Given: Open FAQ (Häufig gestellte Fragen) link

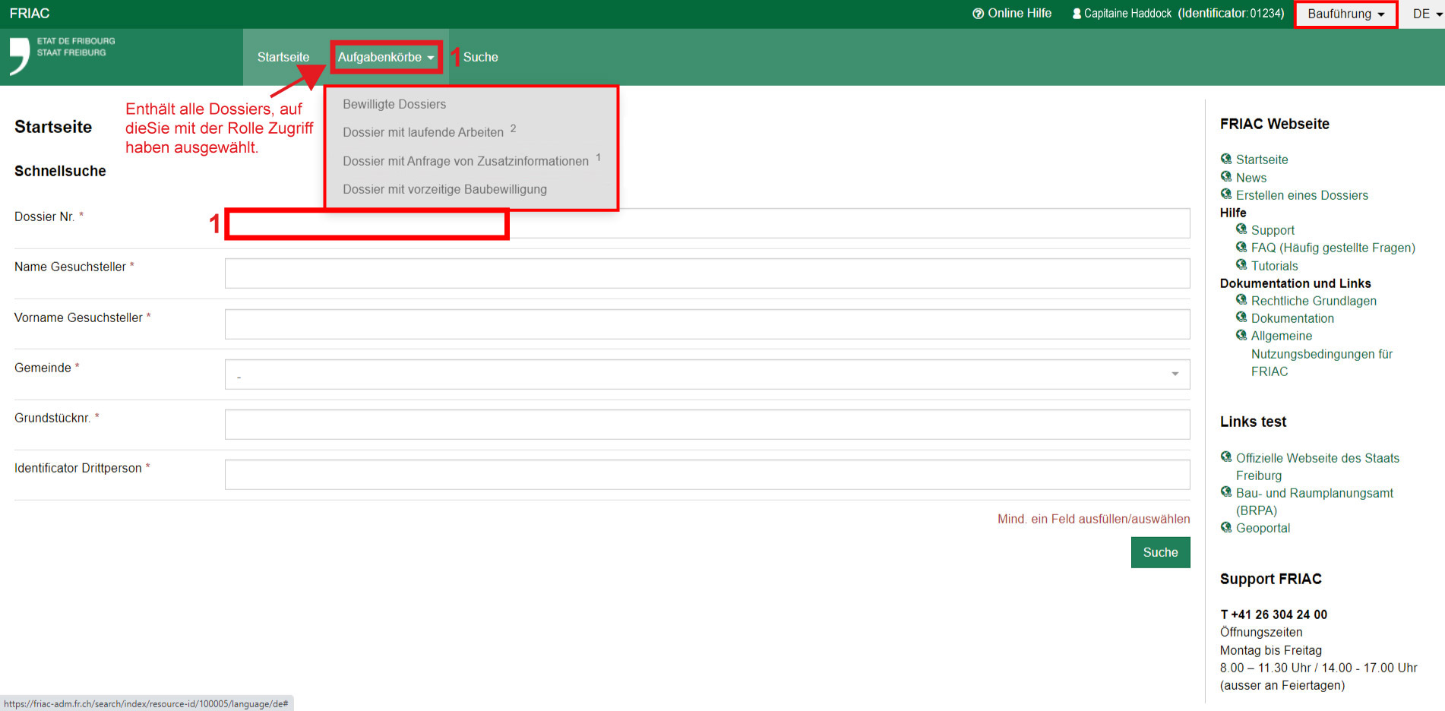Looking at the screenshot, I should tap(1333, 248).
